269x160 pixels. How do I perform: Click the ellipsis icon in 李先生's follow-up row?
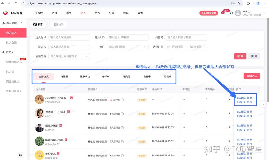[122, 100]
